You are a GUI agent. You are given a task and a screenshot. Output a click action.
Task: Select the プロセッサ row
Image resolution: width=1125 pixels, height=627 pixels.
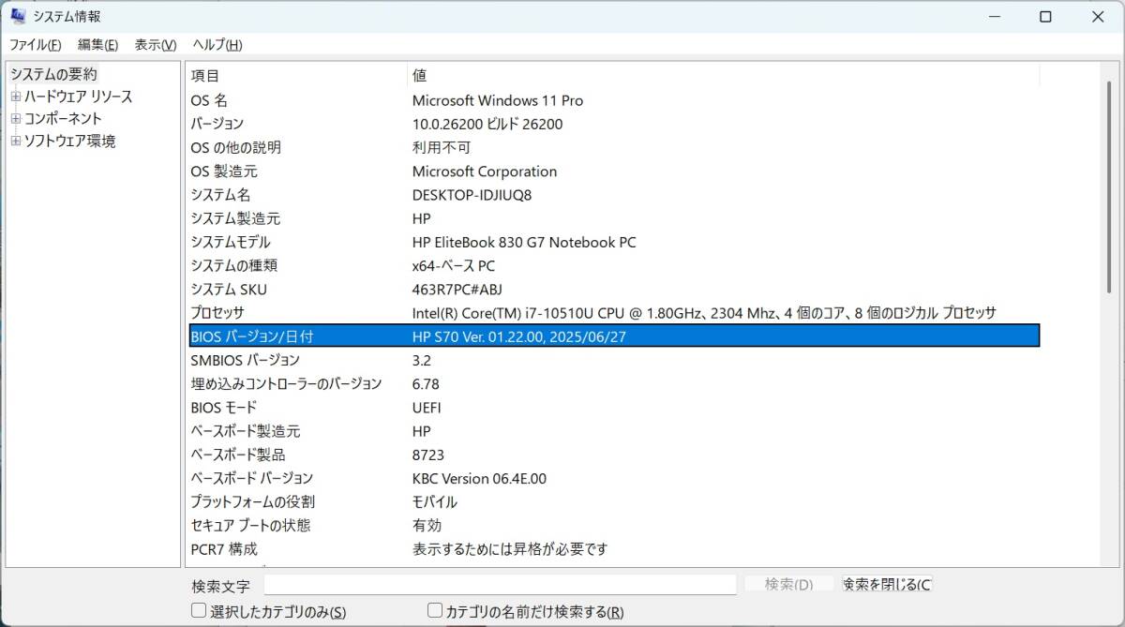614,313
